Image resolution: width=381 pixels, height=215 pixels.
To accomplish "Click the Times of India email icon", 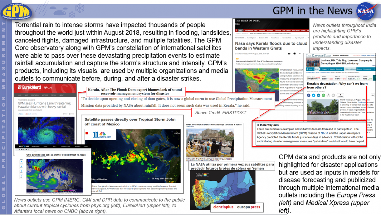I will point(289,54).
